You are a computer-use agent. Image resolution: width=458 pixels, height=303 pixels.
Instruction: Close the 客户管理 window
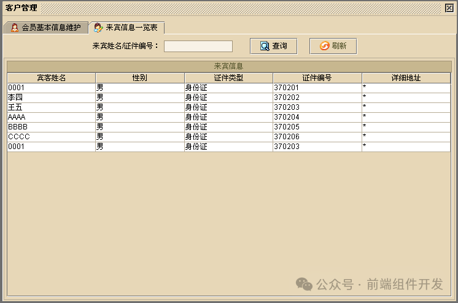tap(449, 8)
